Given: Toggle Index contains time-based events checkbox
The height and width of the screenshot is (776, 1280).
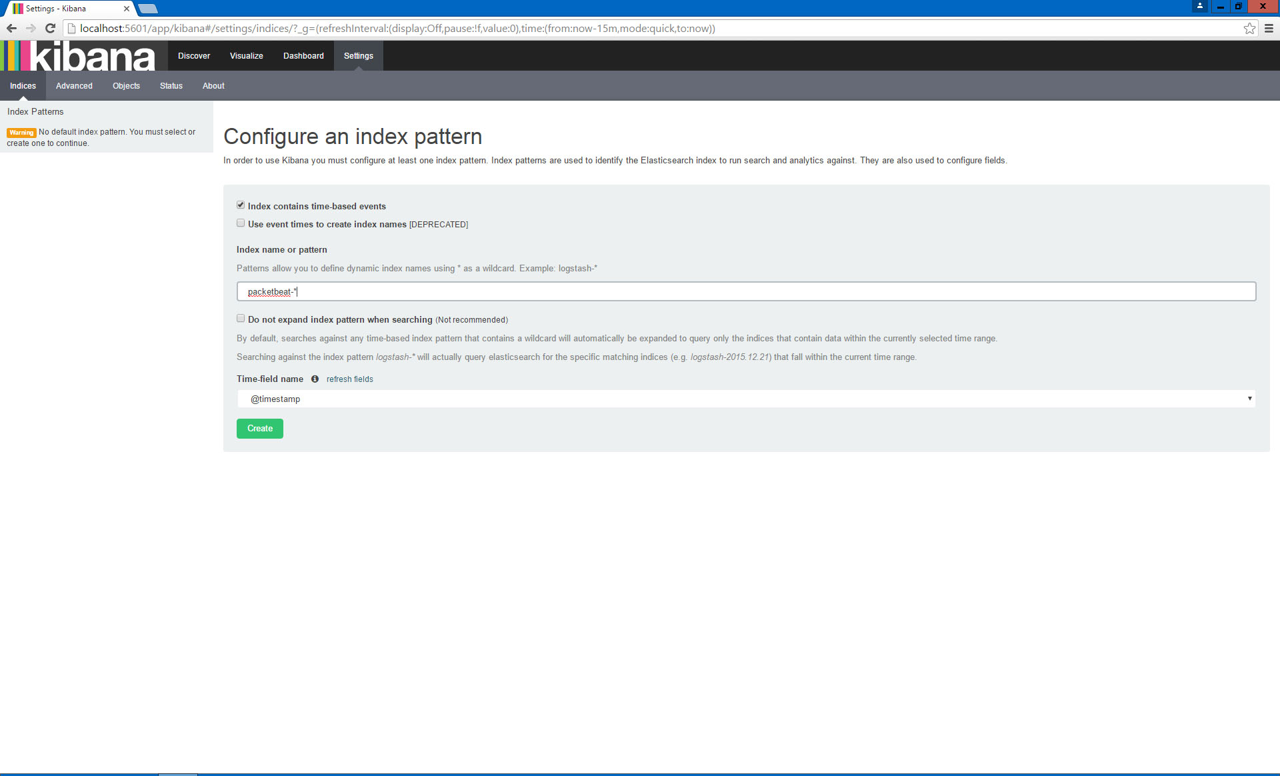Looking at the screenshot, I should click(241, 205).
